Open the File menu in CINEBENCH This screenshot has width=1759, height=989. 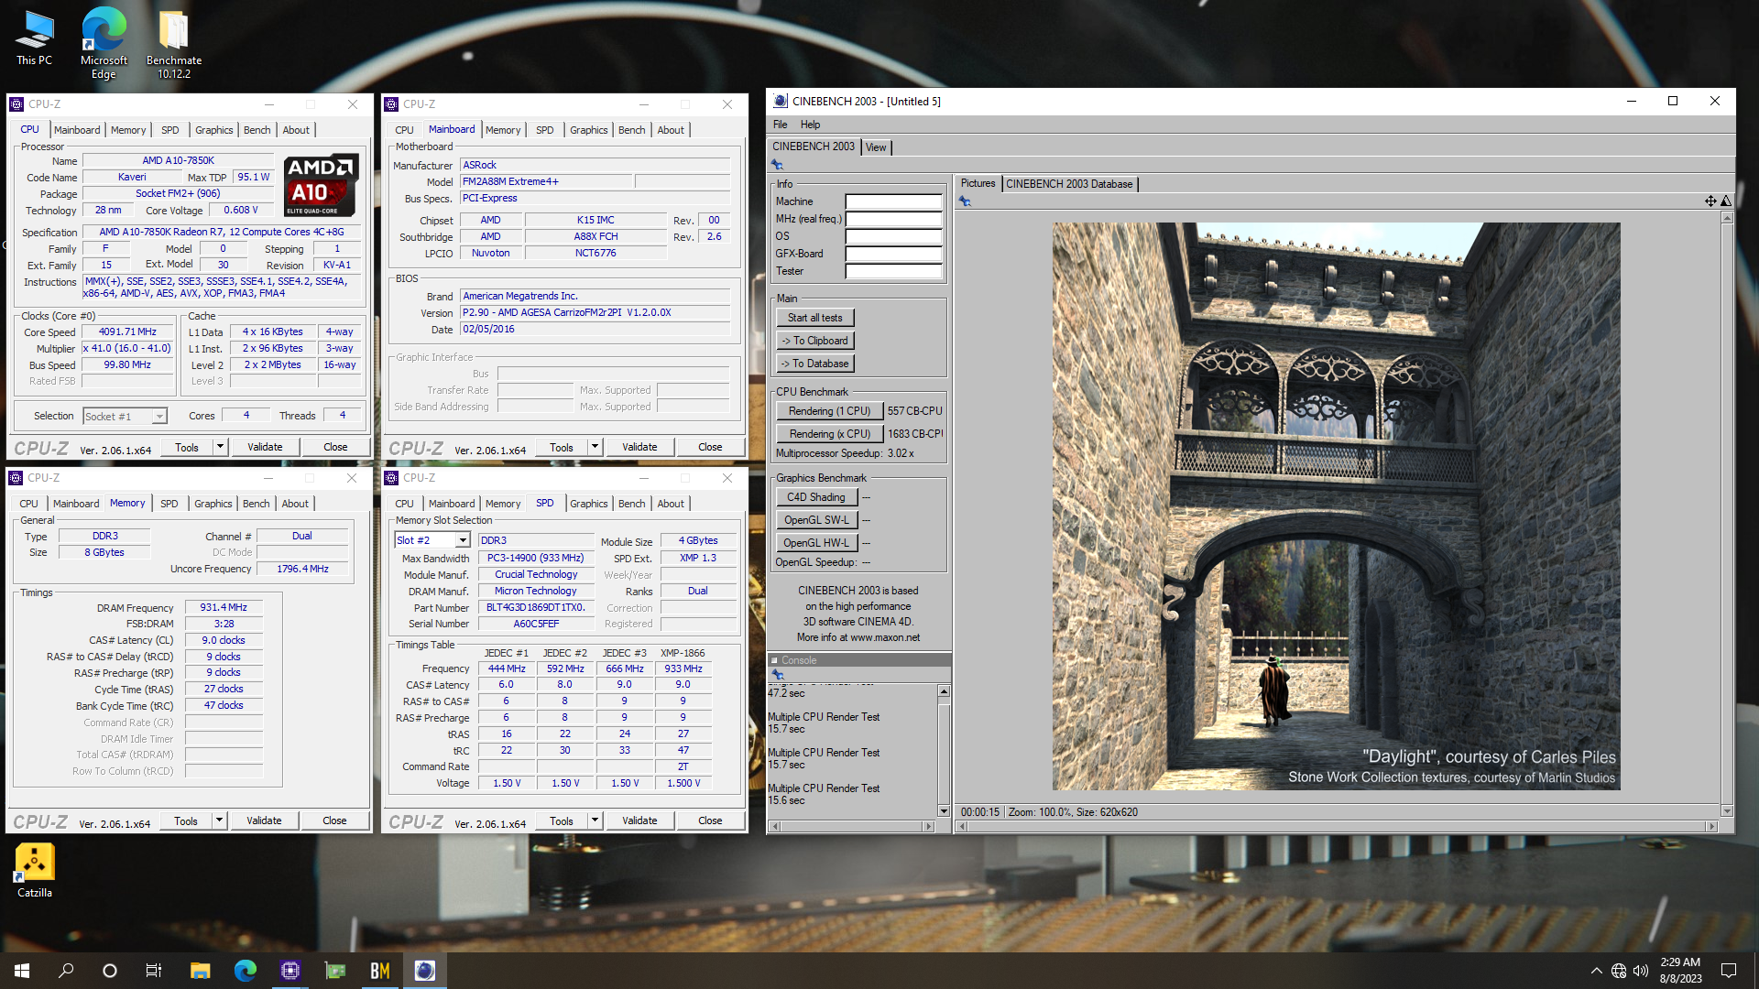(x=780, y=125)
